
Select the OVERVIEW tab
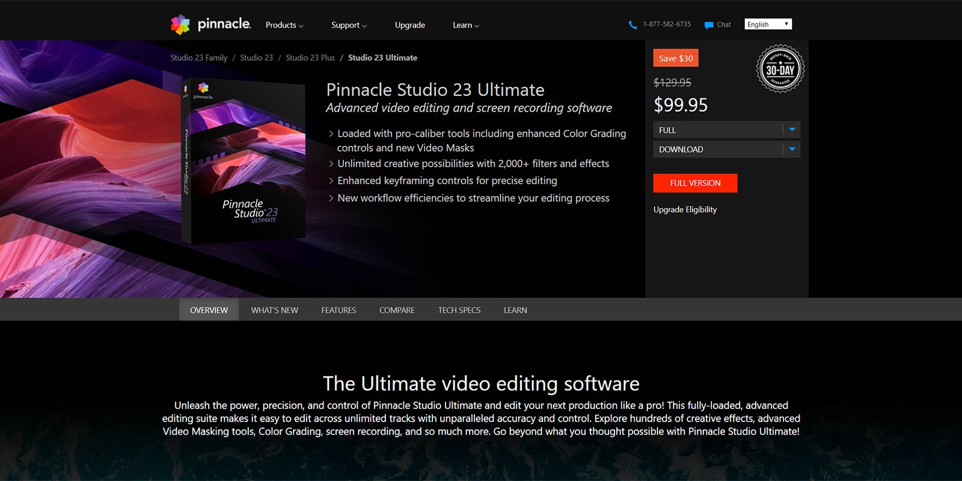209,310
